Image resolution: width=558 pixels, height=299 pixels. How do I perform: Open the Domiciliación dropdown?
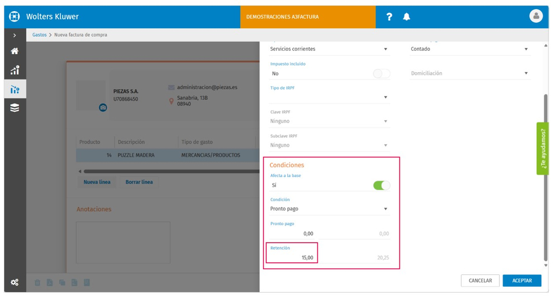[470, 73]
